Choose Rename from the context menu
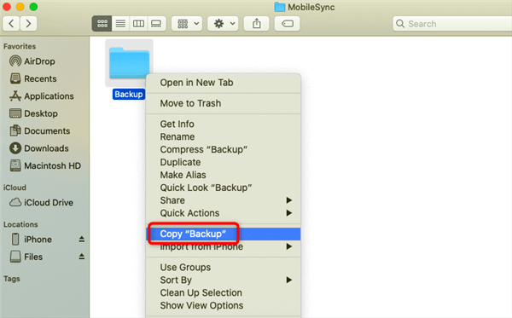The height and width of the screenshot is (318, 512). point(223,136)
